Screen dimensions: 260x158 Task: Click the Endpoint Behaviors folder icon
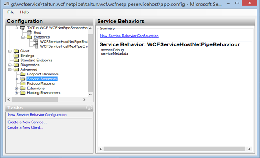pos(23,74)
